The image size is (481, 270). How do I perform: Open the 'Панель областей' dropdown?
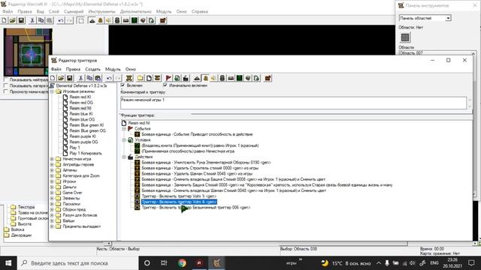pos(448,18)
